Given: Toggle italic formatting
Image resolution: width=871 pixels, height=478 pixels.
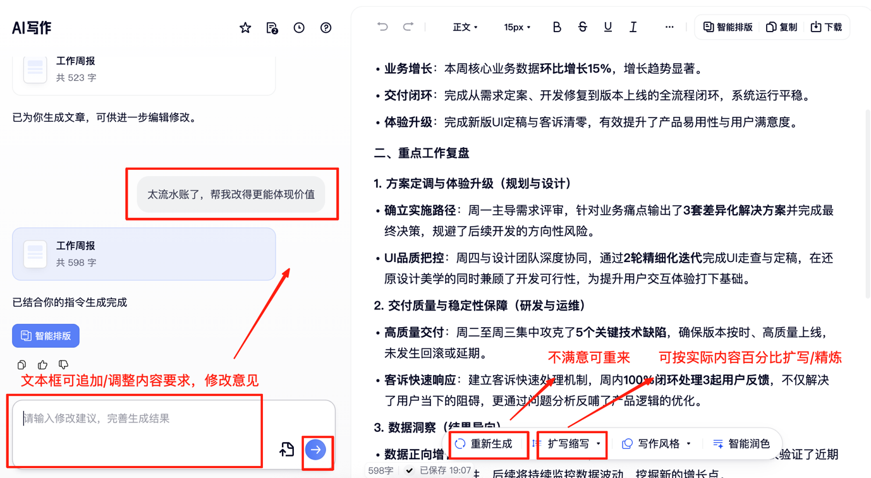Looking at the screenshot, I should click(x=633, y=27).
